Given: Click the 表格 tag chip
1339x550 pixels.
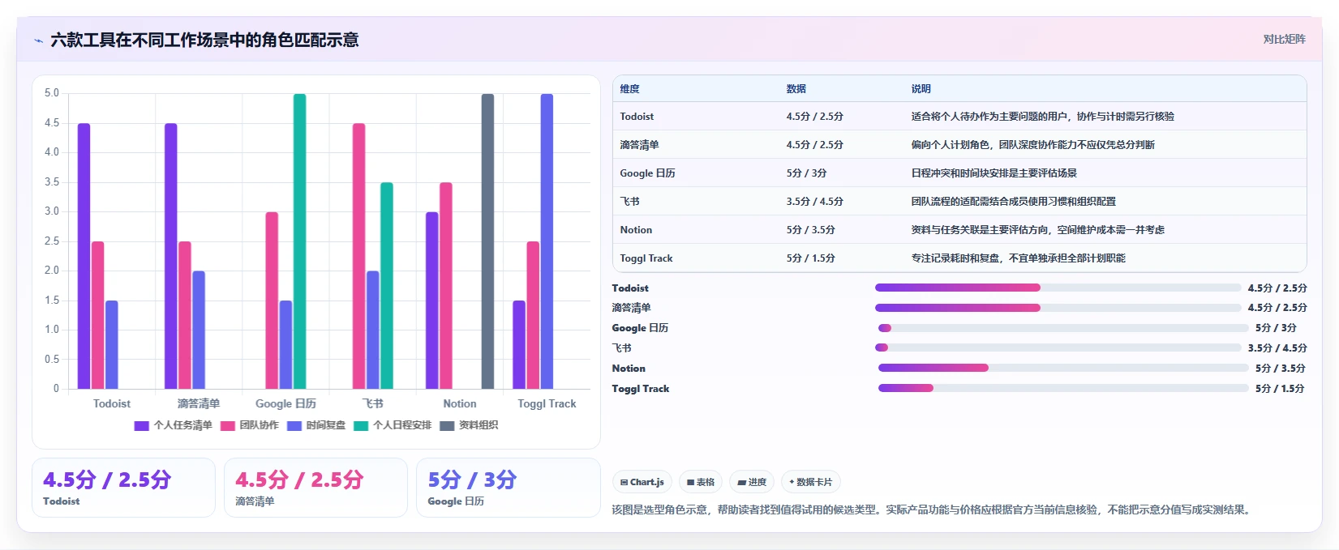Looking at the screenshot, I should pos(701,482).
